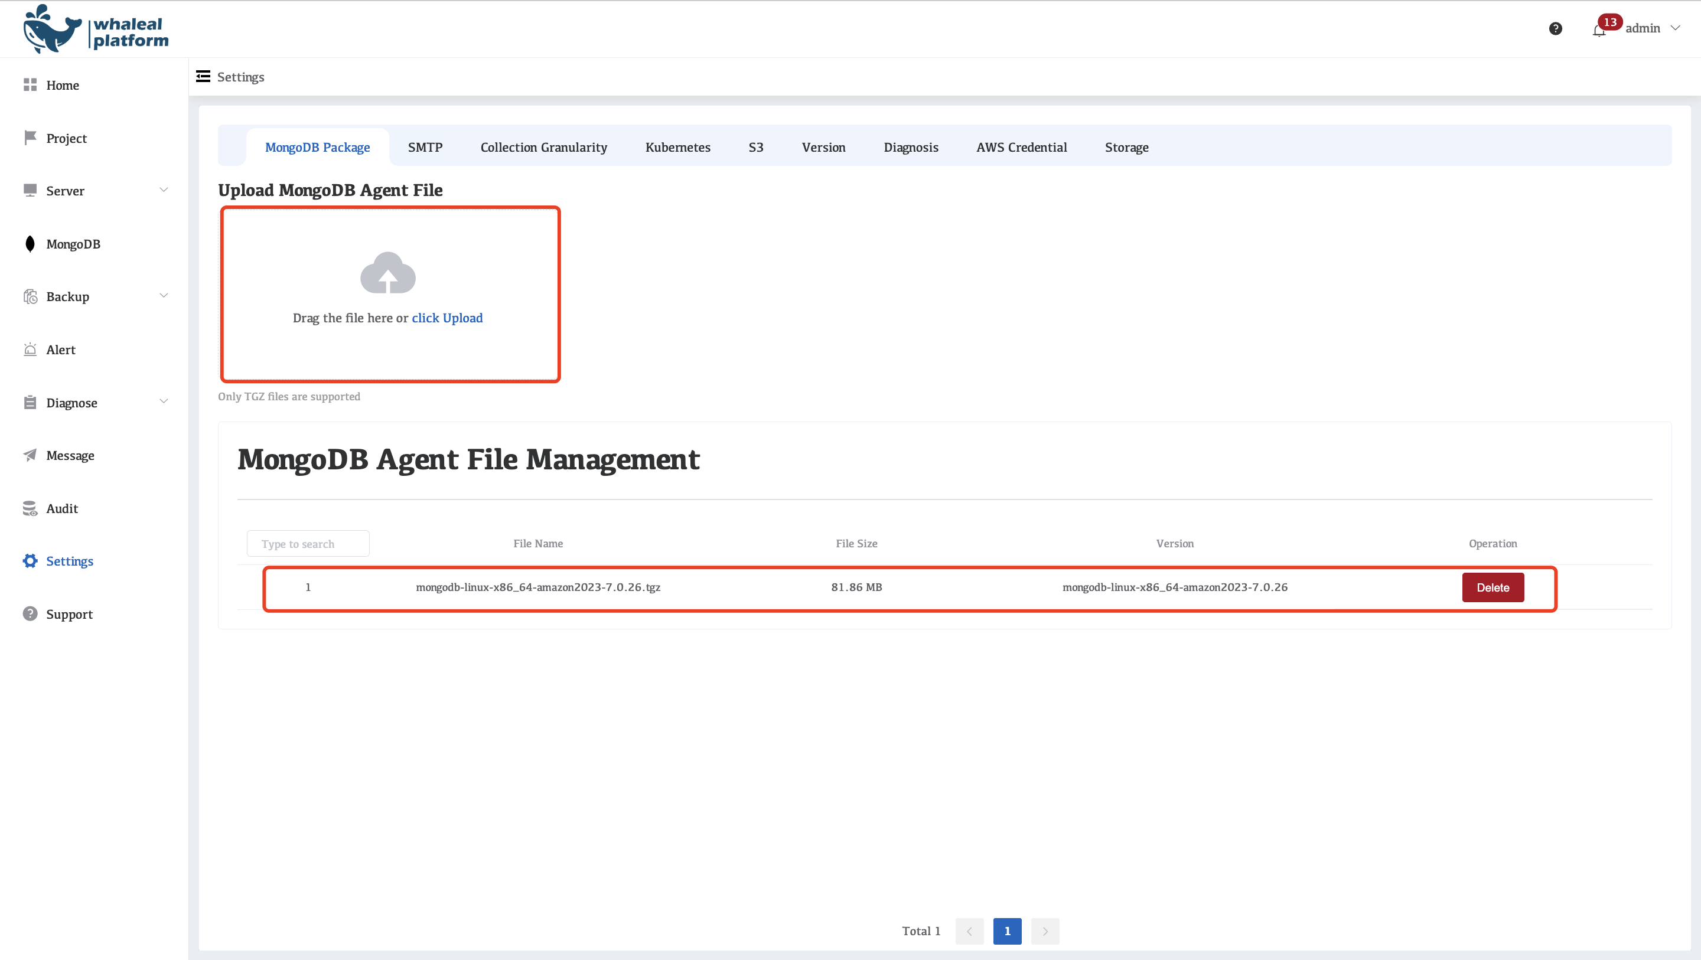Open the notifications bell icon

click(1598, 30)
